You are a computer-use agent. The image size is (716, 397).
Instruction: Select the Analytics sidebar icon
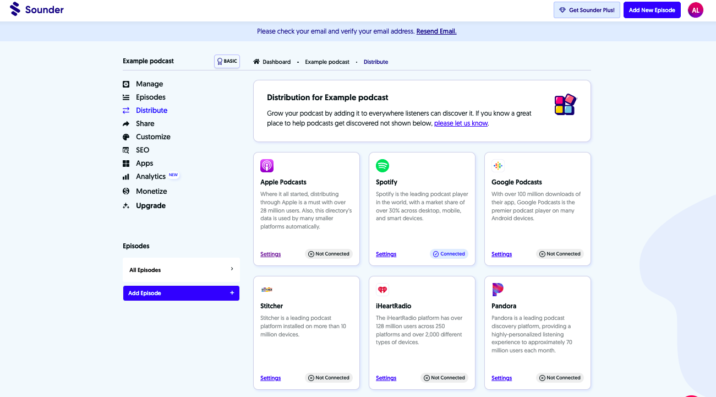point(126,176)
